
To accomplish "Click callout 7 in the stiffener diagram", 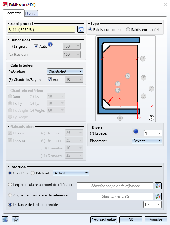I will [x=152, y=118].
